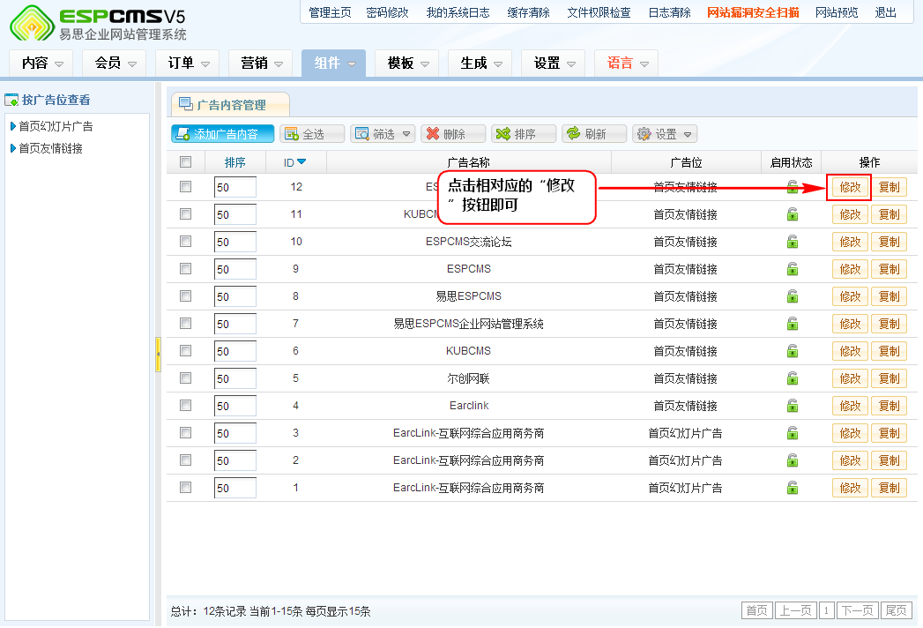Open 网站漏洞安全扫描

tap(753, 12)
